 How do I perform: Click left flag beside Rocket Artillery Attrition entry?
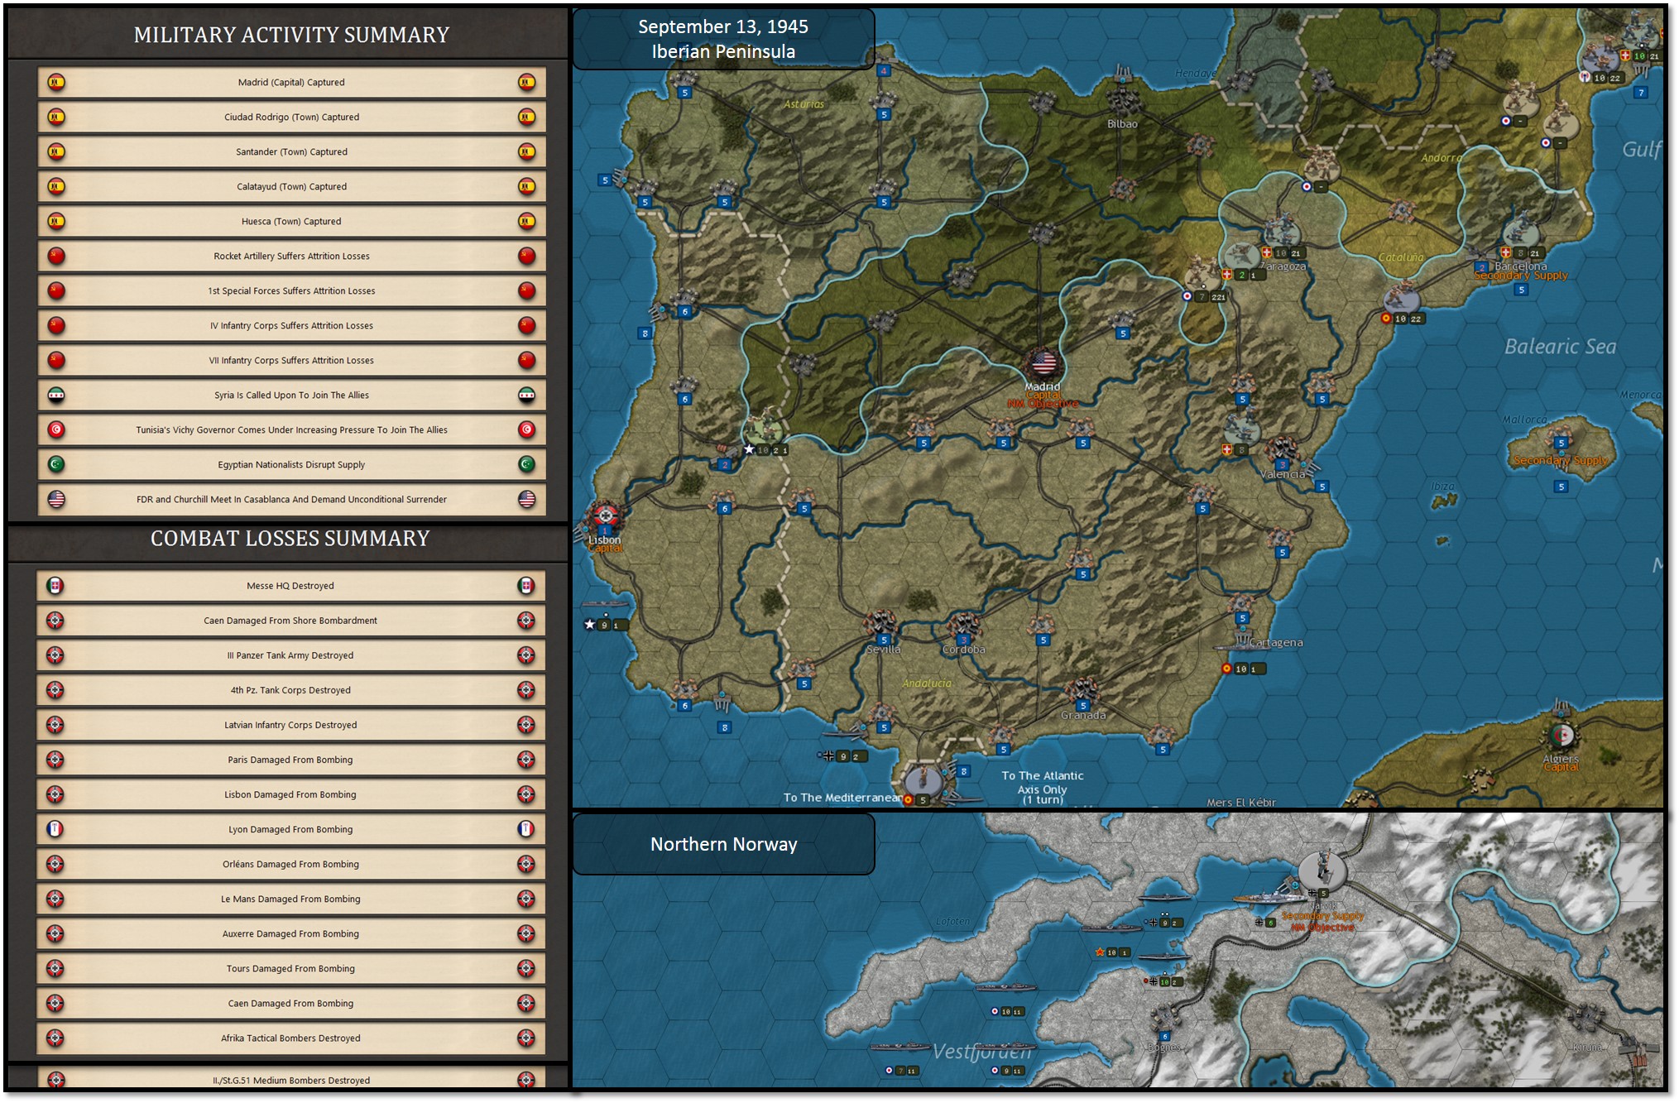56,256
